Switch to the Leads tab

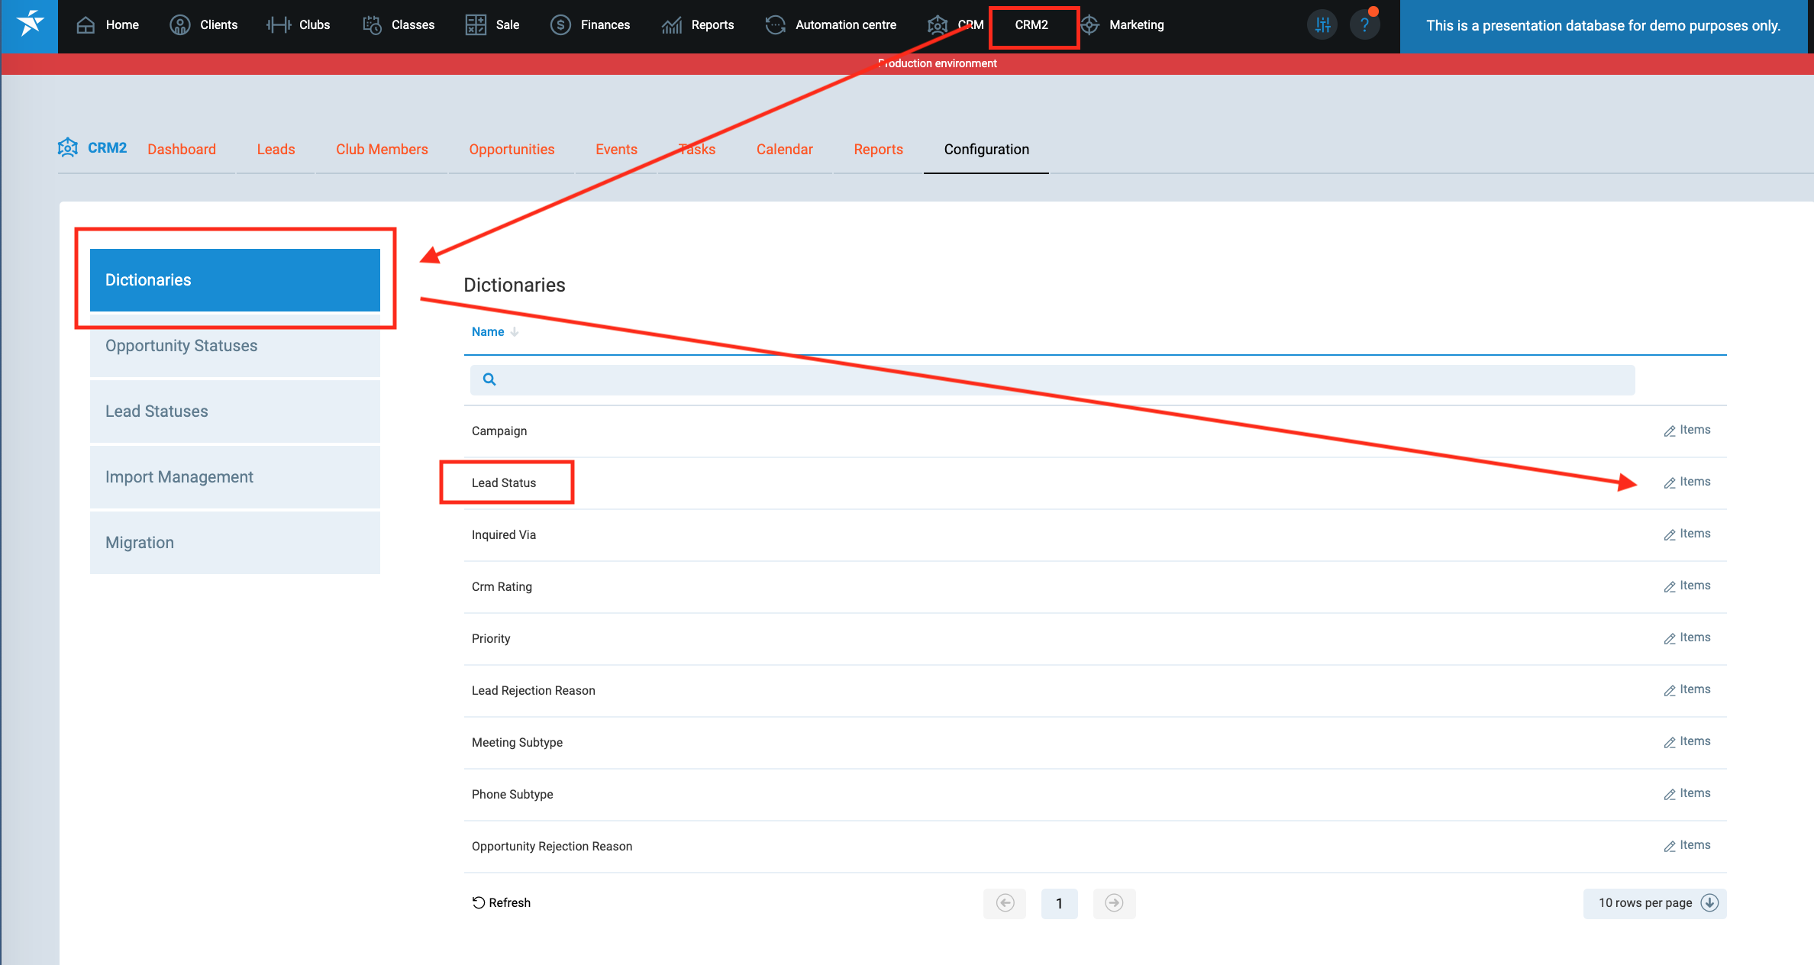click(x=276, y=150)
